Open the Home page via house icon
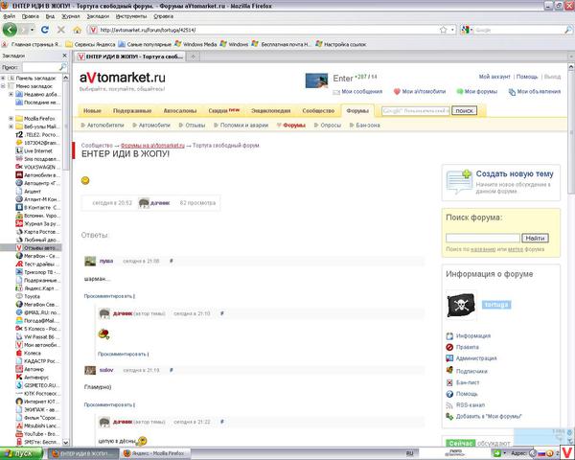Image resolution: width=575 pixels, height=460 pixels. pyautogui.click(x=77, y=30)
